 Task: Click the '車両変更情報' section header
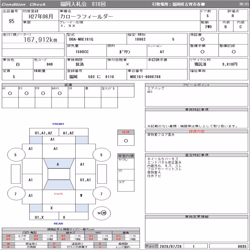click(x=197, y=217)
